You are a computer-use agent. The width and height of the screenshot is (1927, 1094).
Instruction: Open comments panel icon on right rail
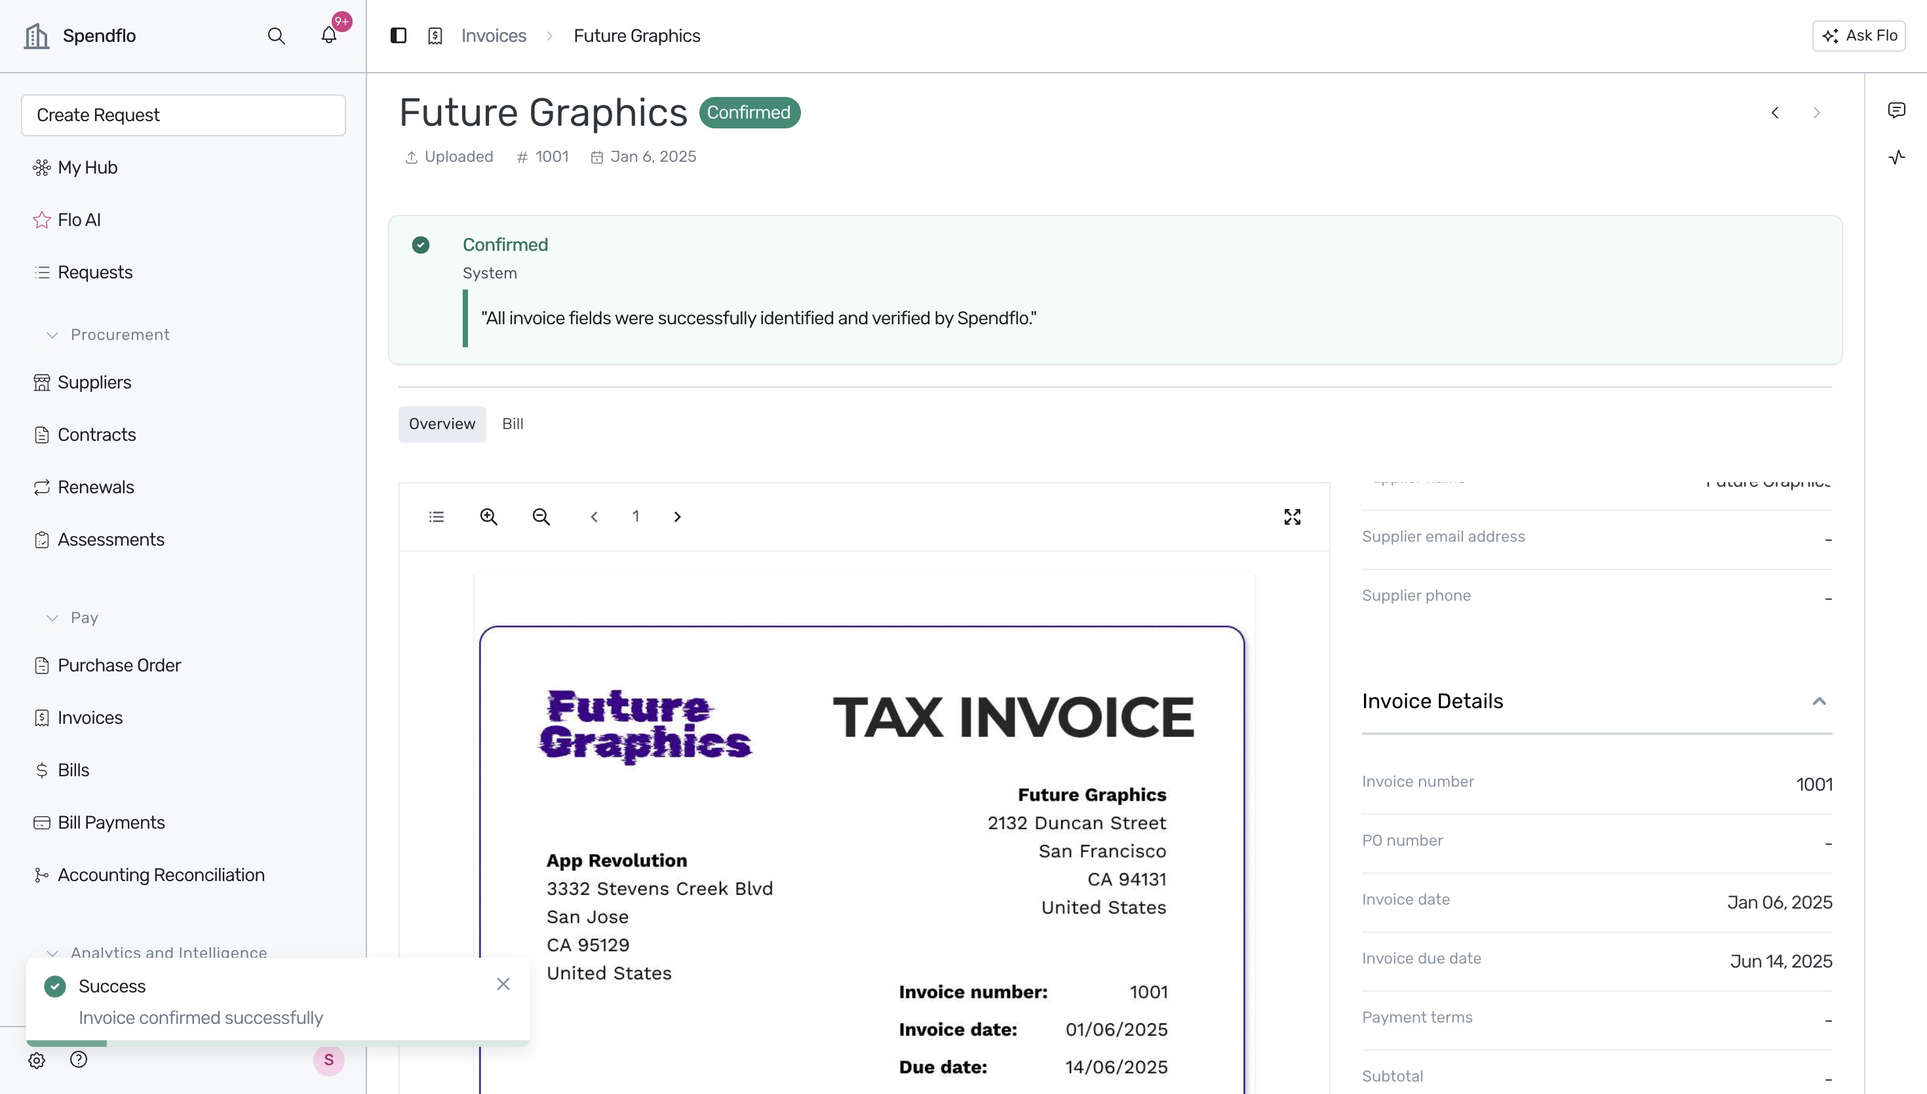[x=1896, y=111]
